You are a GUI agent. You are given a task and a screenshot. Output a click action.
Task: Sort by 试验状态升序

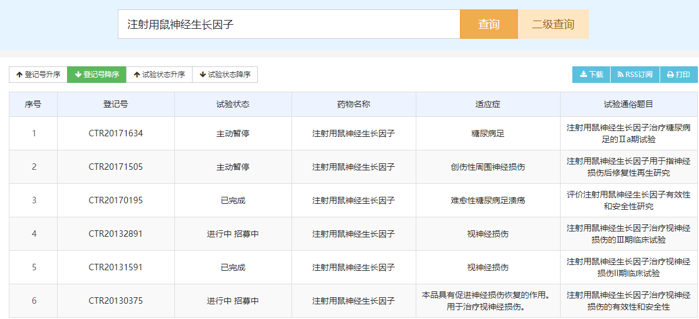(159, 75)
